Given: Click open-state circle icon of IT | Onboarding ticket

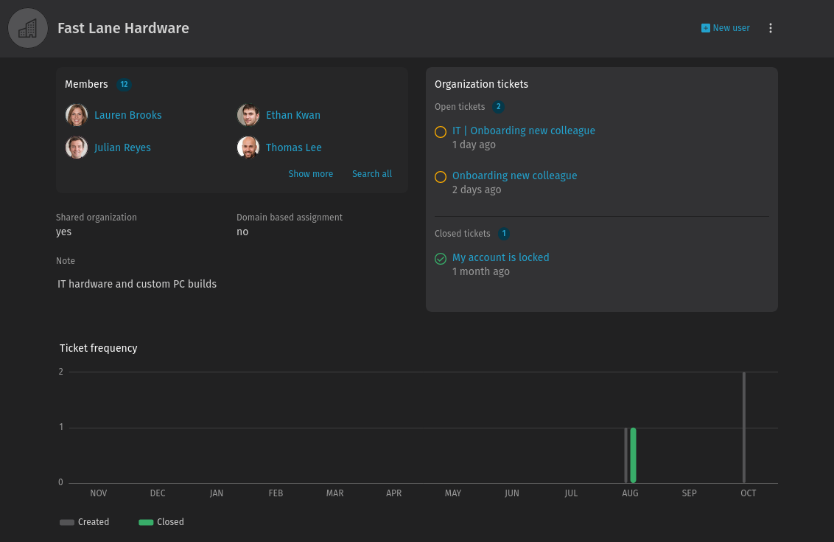Looking at the screenshot, I should click(x=441, y=132).
